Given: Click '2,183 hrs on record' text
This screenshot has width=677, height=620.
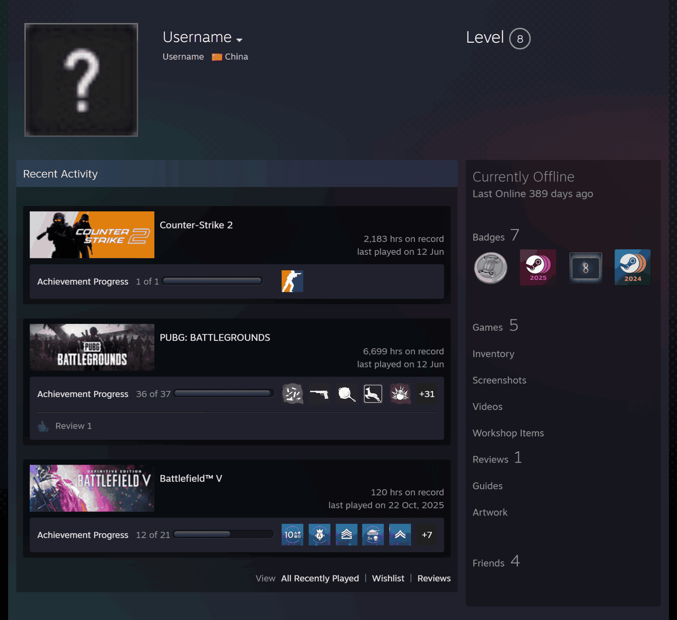Looking at the screenshot, I should pos(403,239).
